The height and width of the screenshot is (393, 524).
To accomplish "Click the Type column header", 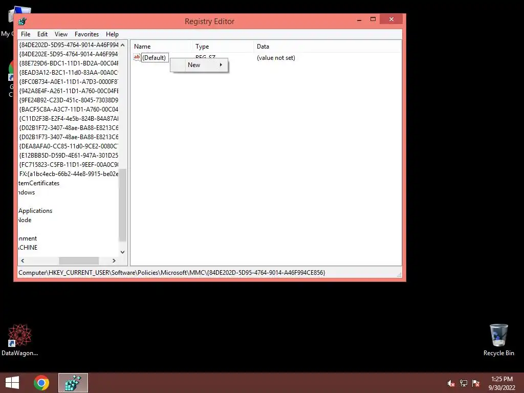I will (222, 47).
